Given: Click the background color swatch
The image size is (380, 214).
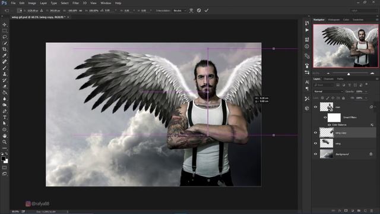Looking at the screenshot, I should (6, 161).
